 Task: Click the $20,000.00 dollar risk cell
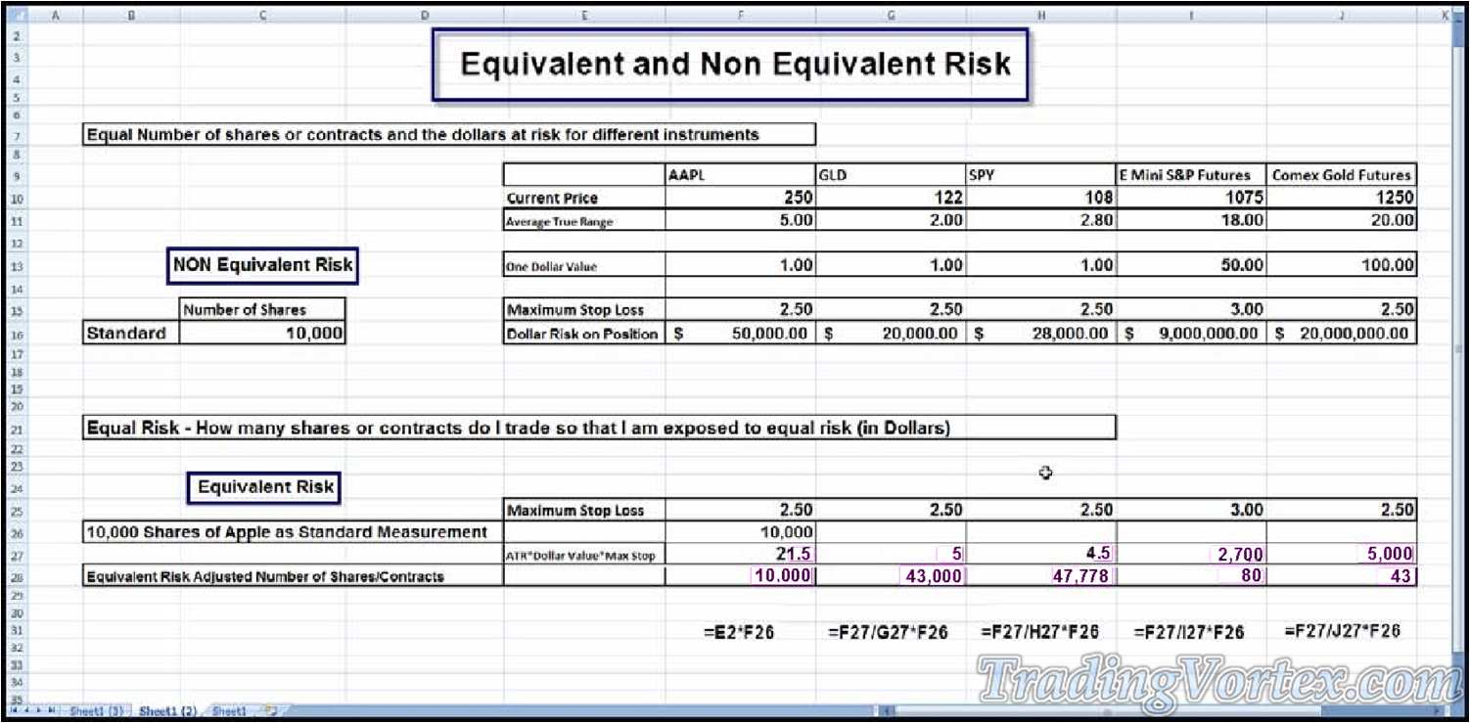coord(890,334)
